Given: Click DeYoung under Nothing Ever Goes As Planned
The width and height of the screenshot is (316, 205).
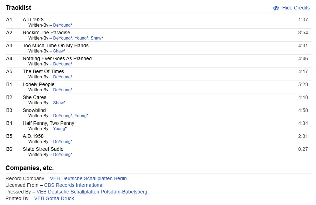Looking at the screenshot, I should [x=62, y=64].
